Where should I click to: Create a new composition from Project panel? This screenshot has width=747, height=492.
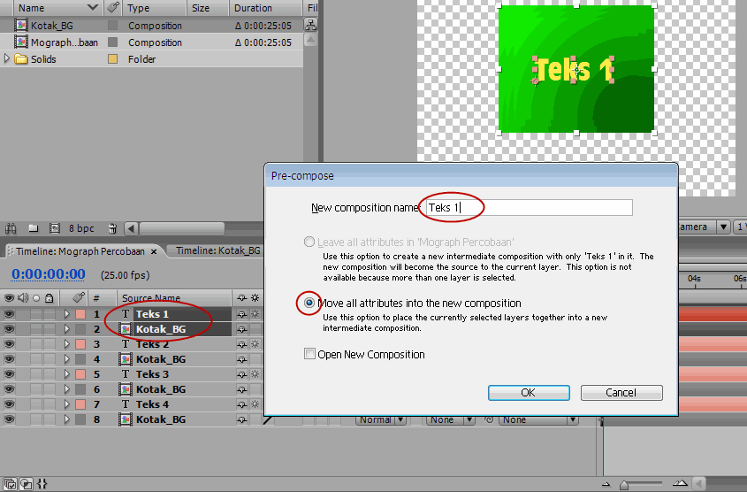(55, 228)
